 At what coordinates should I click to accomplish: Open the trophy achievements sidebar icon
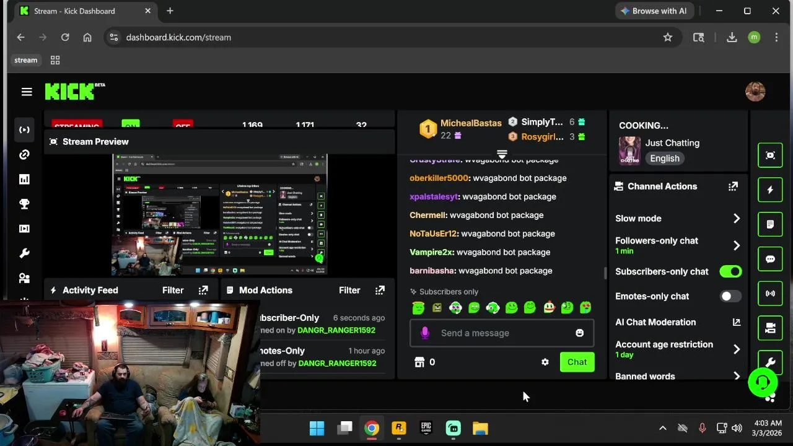(24, 204)
